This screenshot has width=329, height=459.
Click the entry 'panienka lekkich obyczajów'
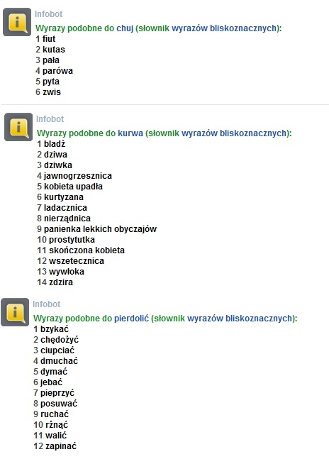click(100, 229)
